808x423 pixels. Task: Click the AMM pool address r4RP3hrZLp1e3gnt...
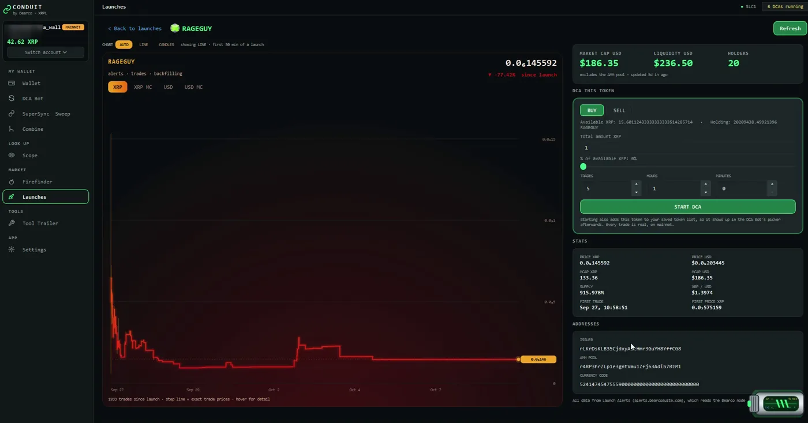click(630, 367)
